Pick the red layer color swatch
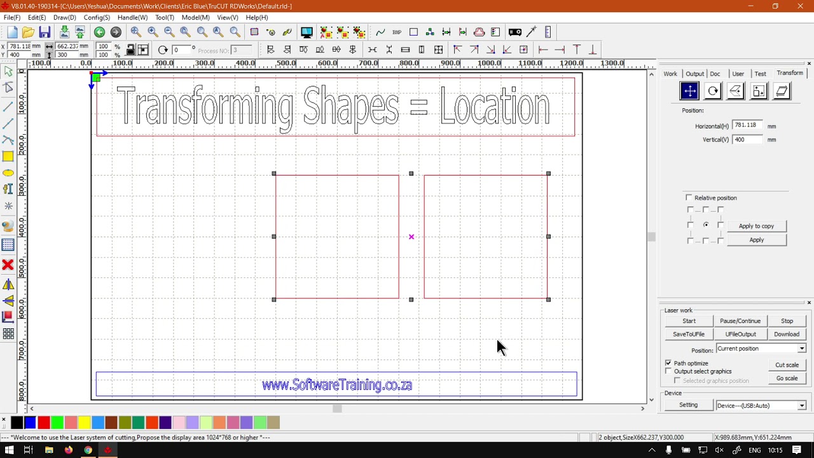Screen dimensions: 814x458 [x=44, y=422]
